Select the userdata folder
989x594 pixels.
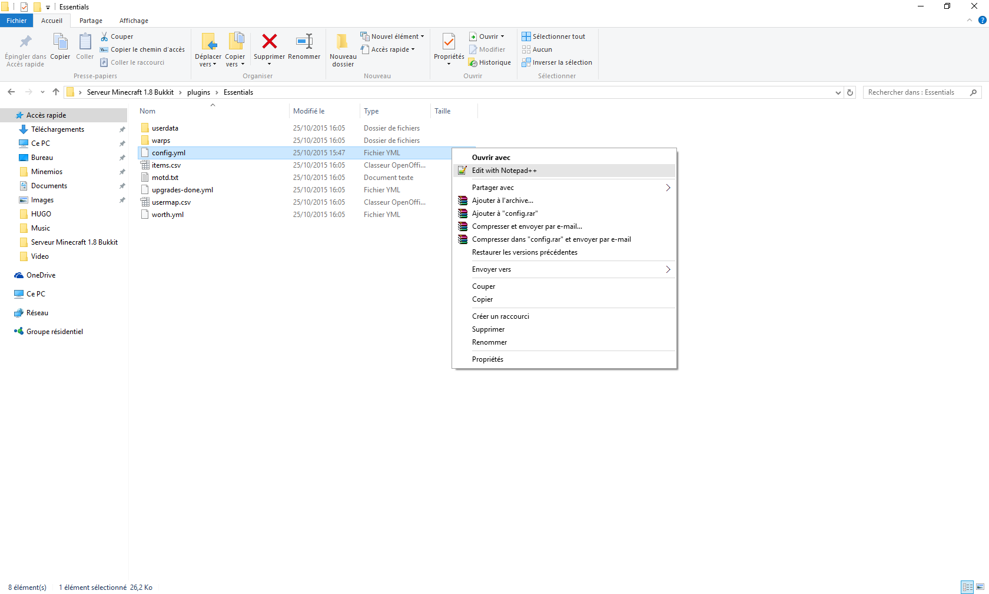pos(165,128)
